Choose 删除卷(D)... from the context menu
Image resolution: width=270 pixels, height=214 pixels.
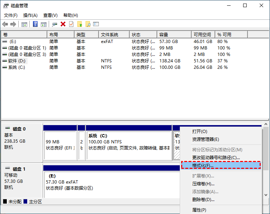pyautogui.click(x=203, y=200)
